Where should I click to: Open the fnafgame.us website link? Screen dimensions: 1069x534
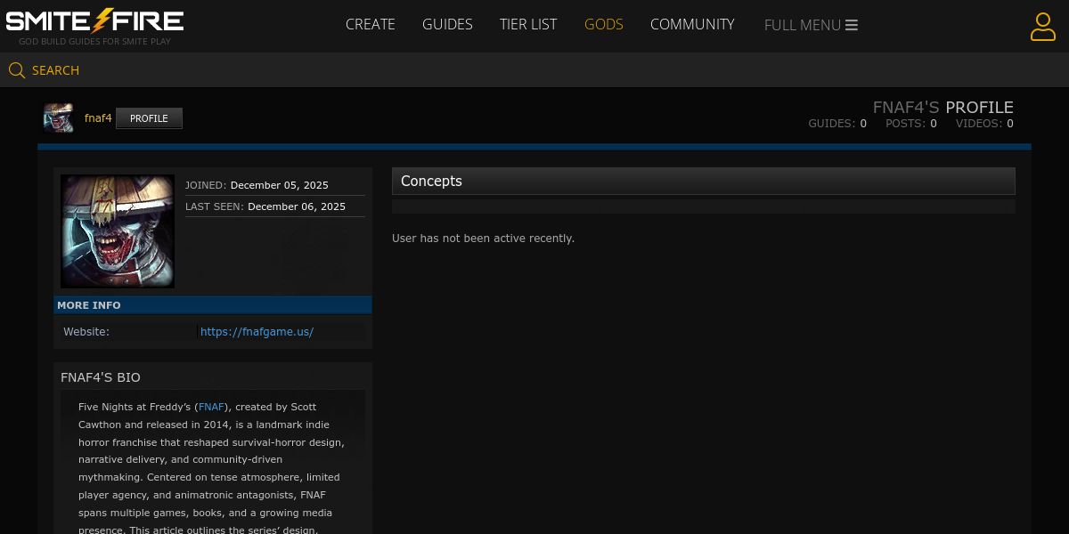[x=257, y=331]
